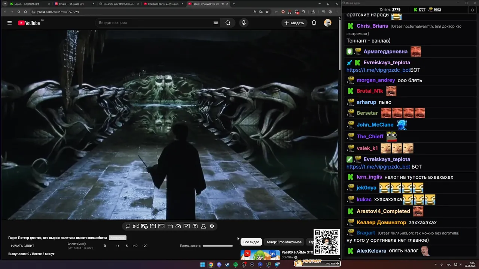Image resolution: width=479 pixels, height=269 pixels.
Task: Open the РЫНОК НАЙМА video thumbnail
Action: [x=260, y=255]
